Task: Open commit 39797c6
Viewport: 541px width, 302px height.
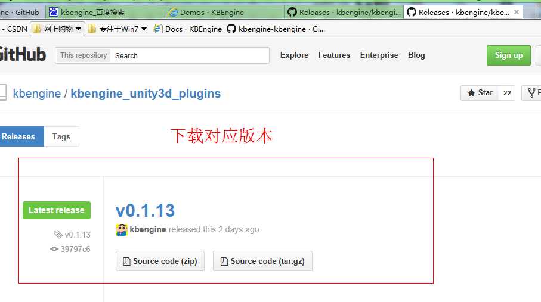Action: 70,249
